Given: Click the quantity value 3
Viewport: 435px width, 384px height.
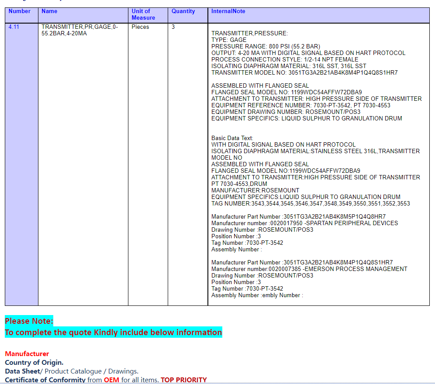Looking at the screenshot, I should click(173, 27).
